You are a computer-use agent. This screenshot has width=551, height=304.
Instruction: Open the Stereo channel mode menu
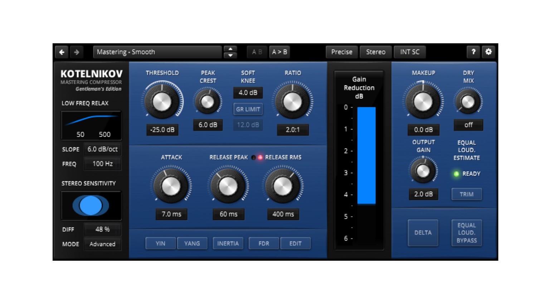pos(375,52)
